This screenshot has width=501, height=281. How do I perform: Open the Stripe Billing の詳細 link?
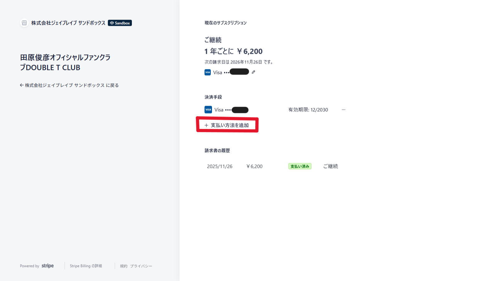[86, 266]
